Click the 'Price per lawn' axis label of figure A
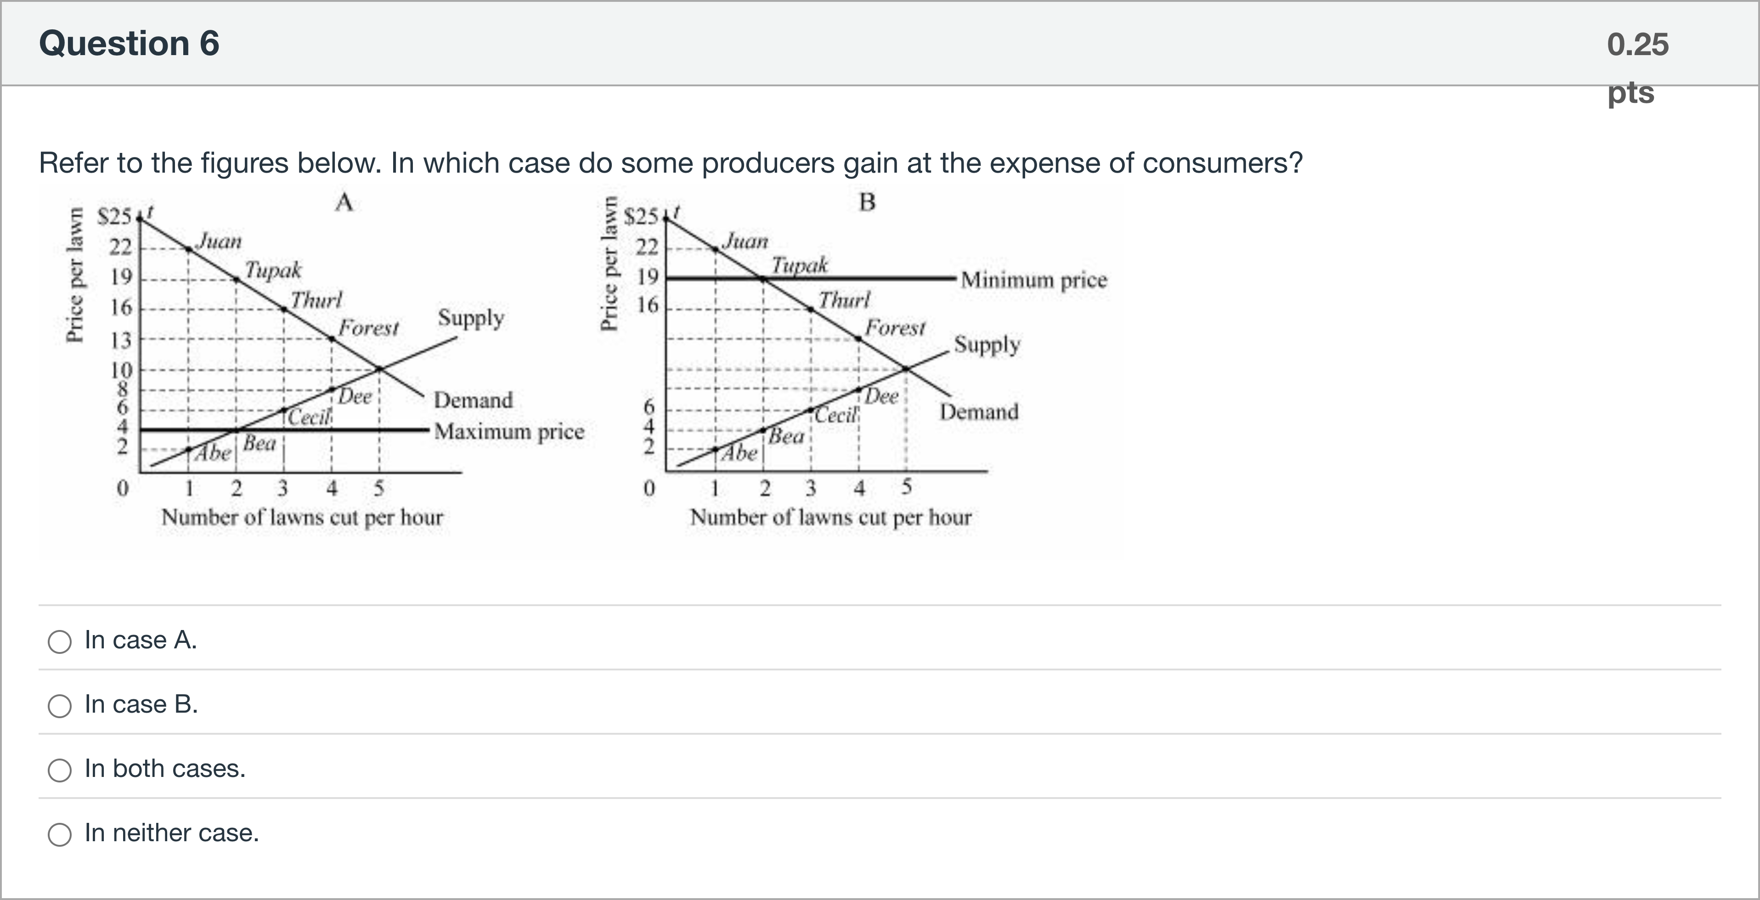Screen dimensions: 1760x900 [x=75, y=274]
